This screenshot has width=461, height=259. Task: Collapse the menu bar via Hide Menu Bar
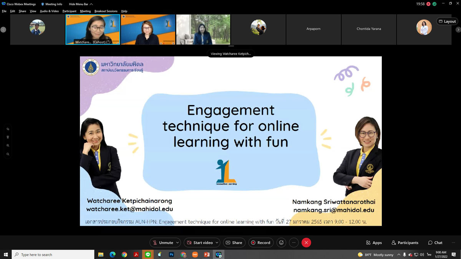[81, 4]
